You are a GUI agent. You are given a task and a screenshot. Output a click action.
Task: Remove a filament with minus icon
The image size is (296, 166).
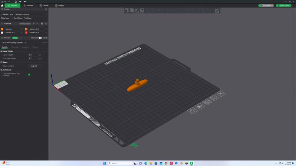pyautogui.click(x=37, y=24)
